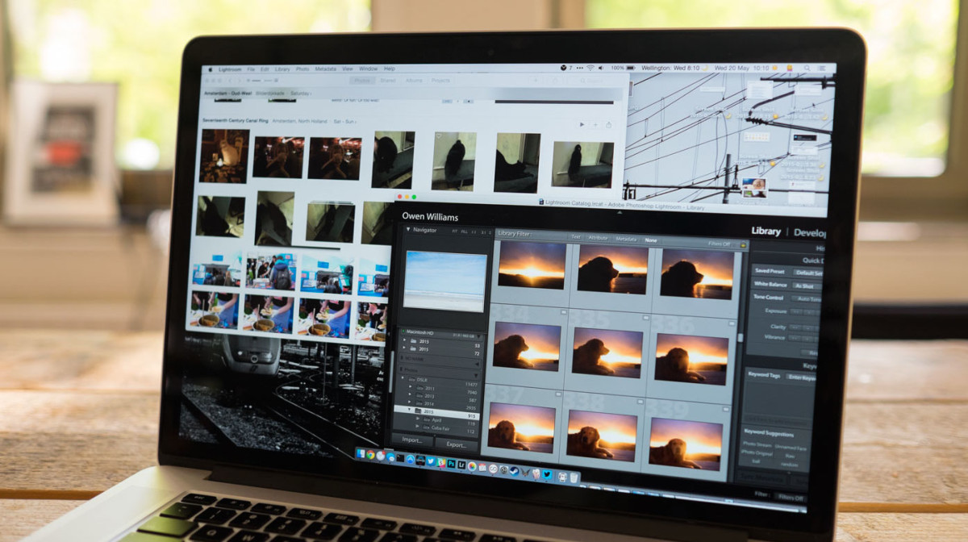
Task: Toggle the Attribute filter in Library Filter
Action: click(x=599, y=237)
